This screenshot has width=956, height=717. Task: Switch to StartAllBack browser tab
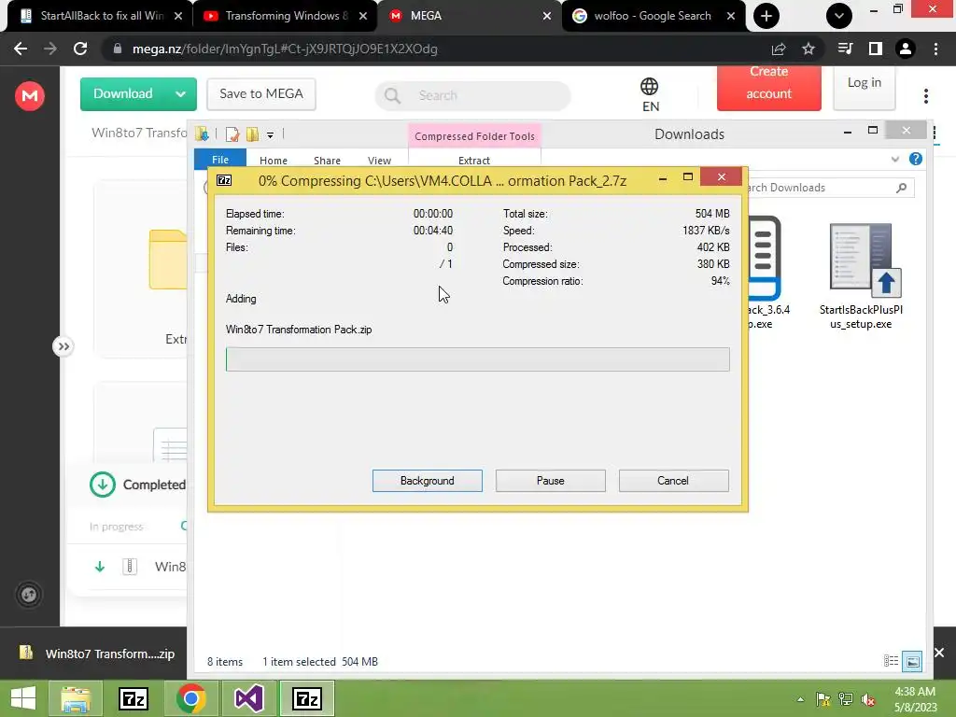click(101, 16)
